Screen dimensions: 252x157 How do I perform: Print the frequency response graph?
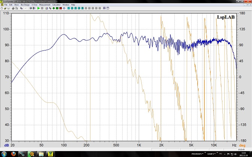(13, 8)
